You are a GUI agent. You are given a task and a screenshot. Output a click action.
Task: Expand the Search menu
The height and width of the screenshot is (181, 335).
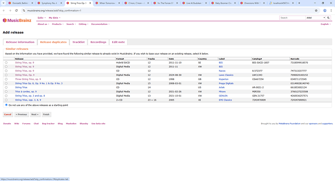[71, 24]
